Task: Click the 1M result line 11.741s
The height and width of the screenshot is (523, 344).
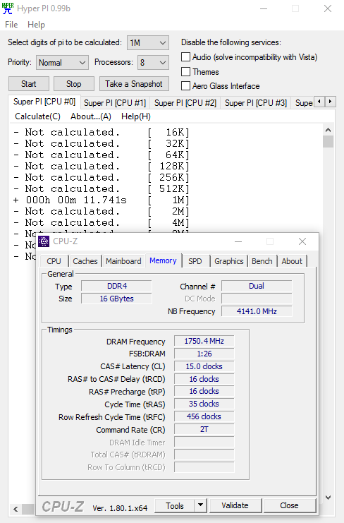Action: [102, 200]
